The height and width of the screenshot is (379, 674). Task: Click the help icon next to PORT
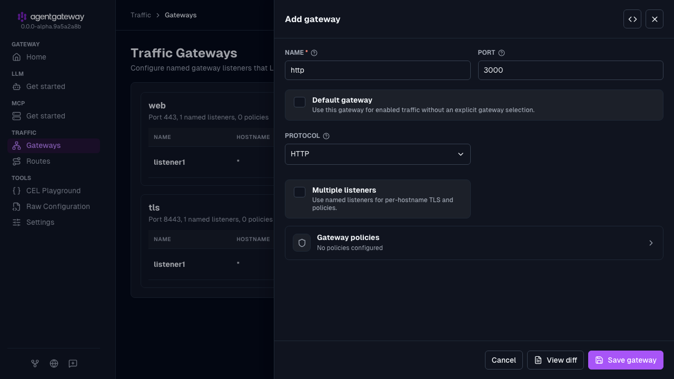(501, 53)
